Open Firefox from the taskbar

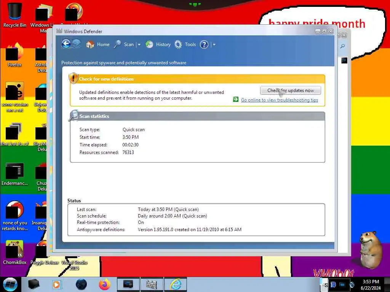tap(105, 284)
